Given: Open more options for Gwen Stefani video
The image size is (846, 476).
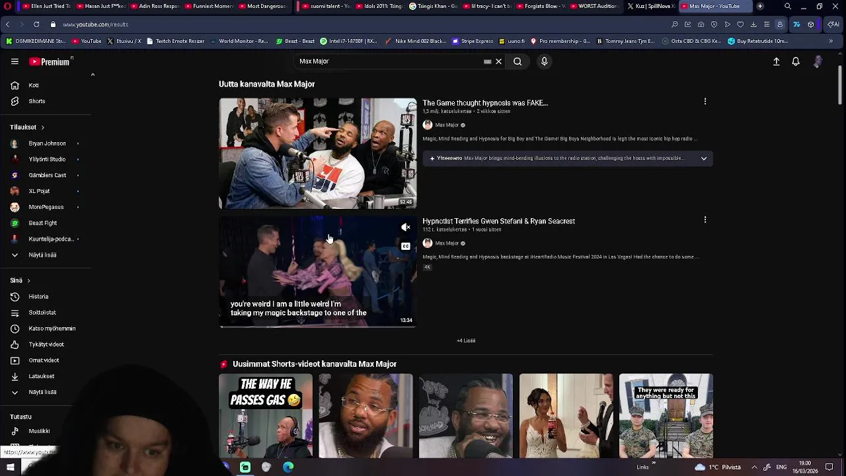Looking at the screenshot, I should click(705, 219).
